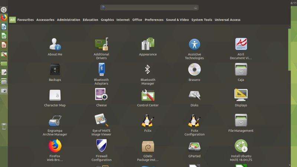Open GParted partition editor
Image resolution: width=297 pixels, height=167 pixels.
point(194,150)
